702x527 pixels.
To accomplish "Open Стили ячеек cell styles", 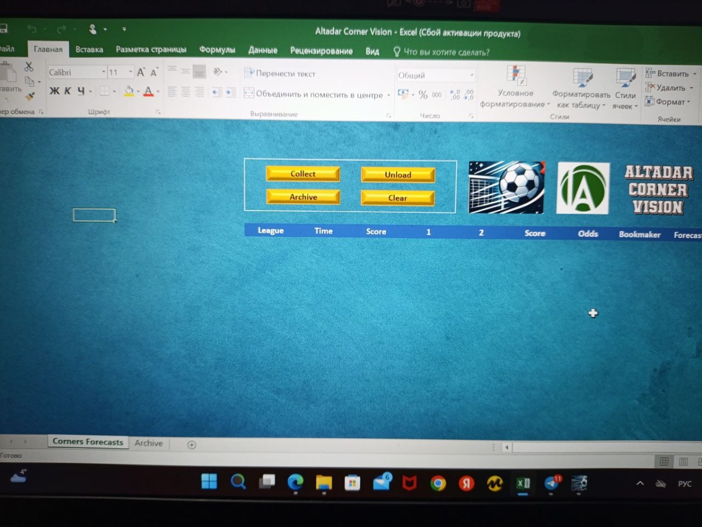I will (x=625, y=89).
